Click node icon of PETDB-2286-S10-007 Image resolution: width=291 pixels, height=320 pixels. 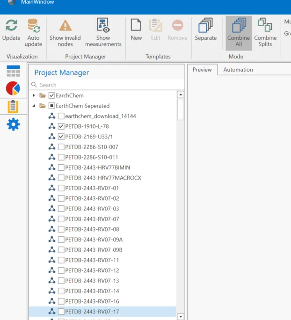coord(52,147)
